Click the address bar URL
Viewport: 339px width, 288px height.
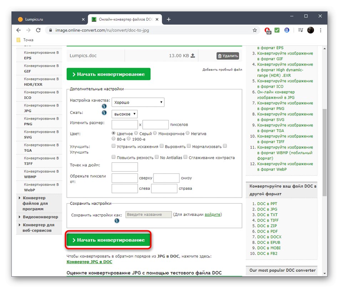102,30
